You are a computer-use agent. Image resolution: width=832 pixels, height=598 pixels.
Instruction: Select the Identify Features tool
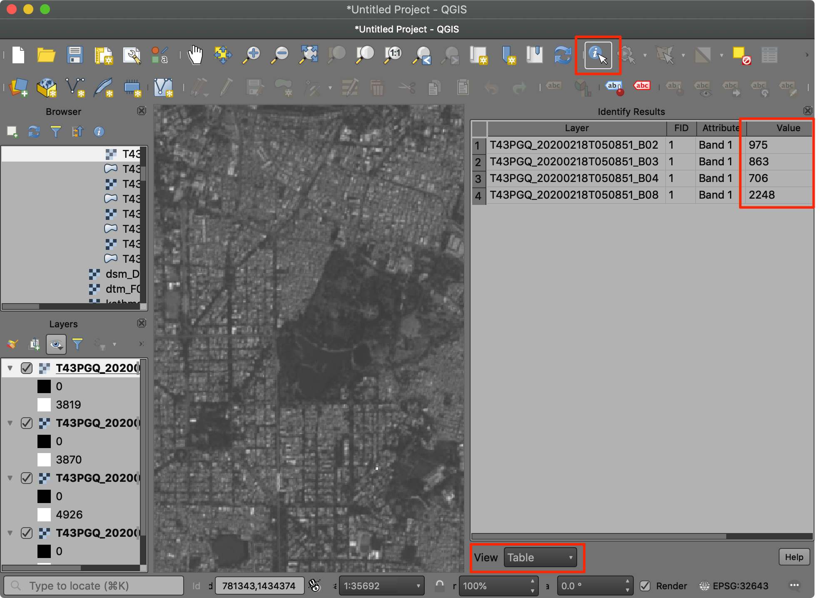(598, 55)
